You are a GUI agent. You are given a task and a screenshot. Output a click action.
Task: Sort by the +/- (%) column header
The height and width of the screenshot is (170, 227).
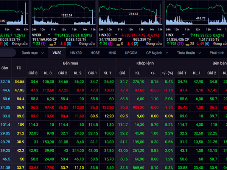point(166,73)
